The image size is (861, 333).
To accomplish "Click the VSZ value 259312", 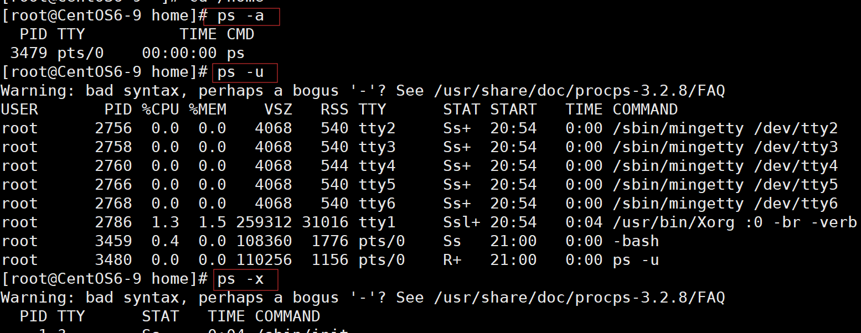I will click(264, 222).
